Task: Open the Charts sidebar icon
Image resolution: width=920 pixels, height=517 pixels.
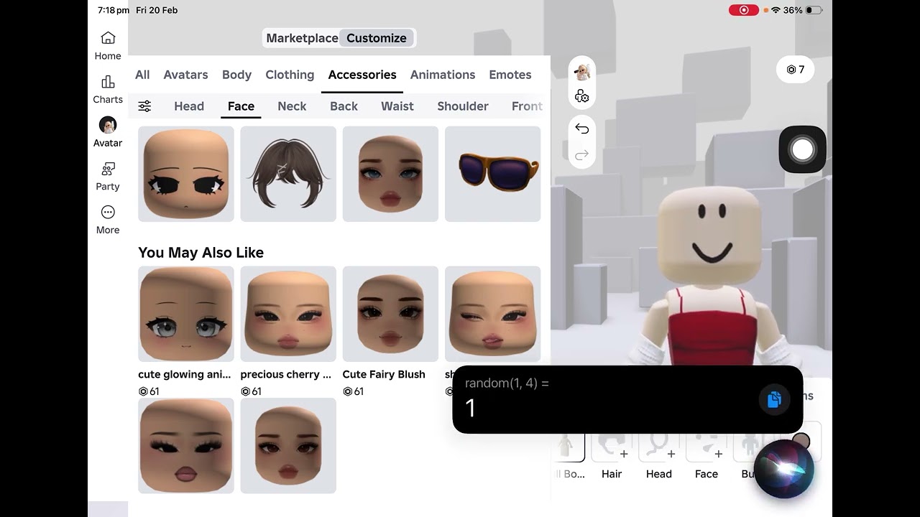Action: coord(108,89)
